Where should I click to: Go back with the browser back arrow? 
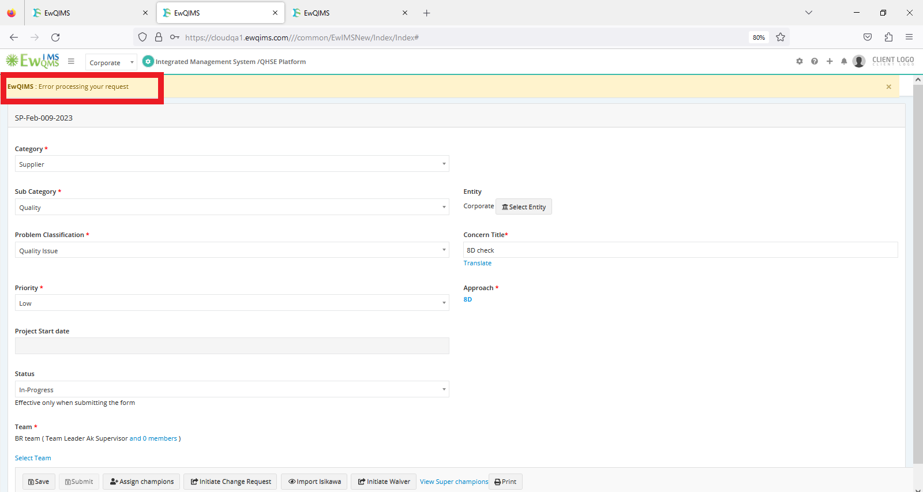click(x=14, y=37)
